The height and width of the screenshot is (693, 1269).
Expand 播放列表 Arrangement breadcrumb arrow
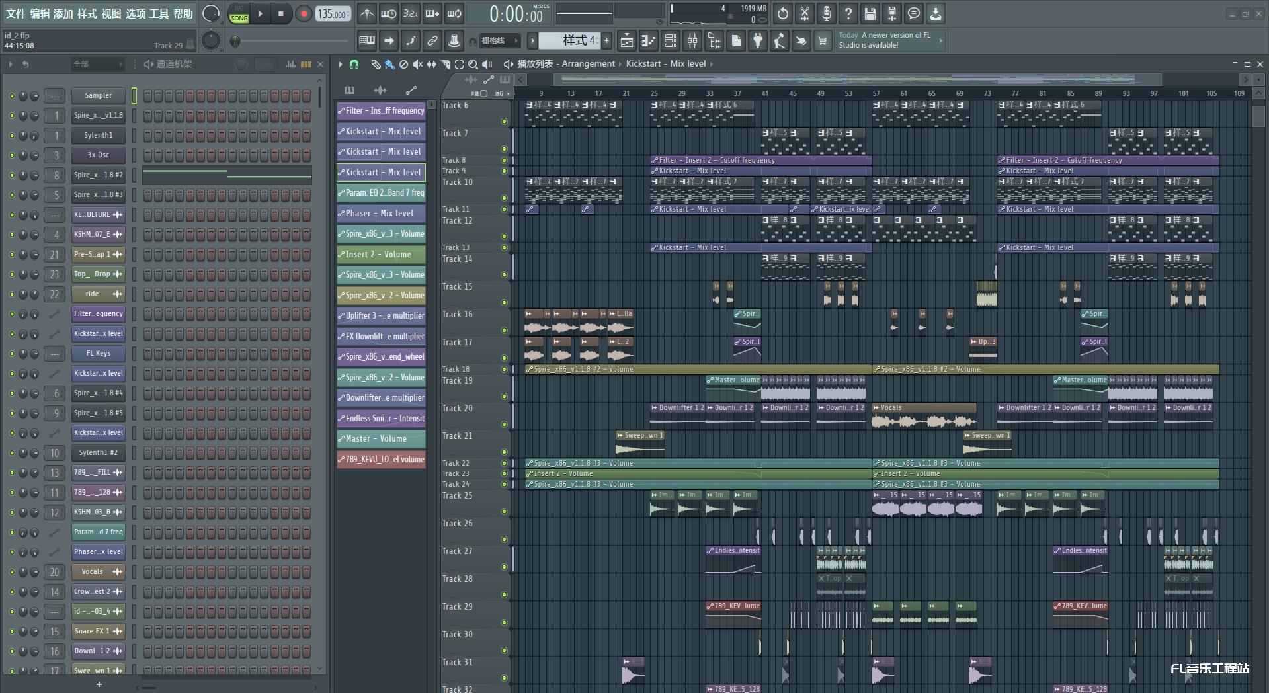(x=620, y=64)
